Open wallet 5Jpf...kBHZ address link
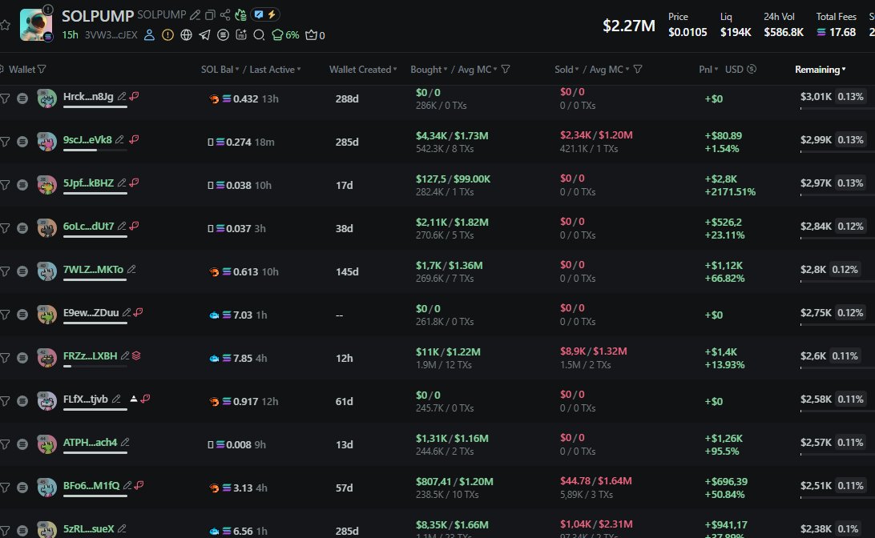This screenshot has width=875, height=538. tap(88, 183)
